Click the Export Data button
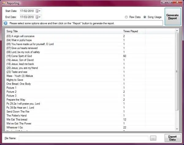 pyautogui.click(x=173, y=138)
